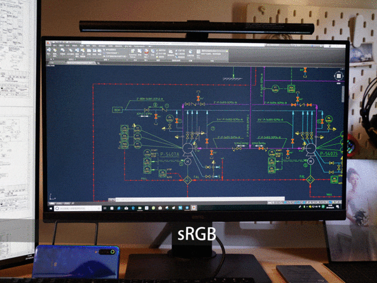This screenshot has width=377, height=283.
Task: Open Microsoft Edge from the taskbar
Action: [133, 208]
